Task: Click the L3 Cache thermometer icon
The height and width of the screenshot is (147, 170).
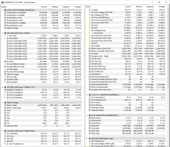Action: click(90, 10)
